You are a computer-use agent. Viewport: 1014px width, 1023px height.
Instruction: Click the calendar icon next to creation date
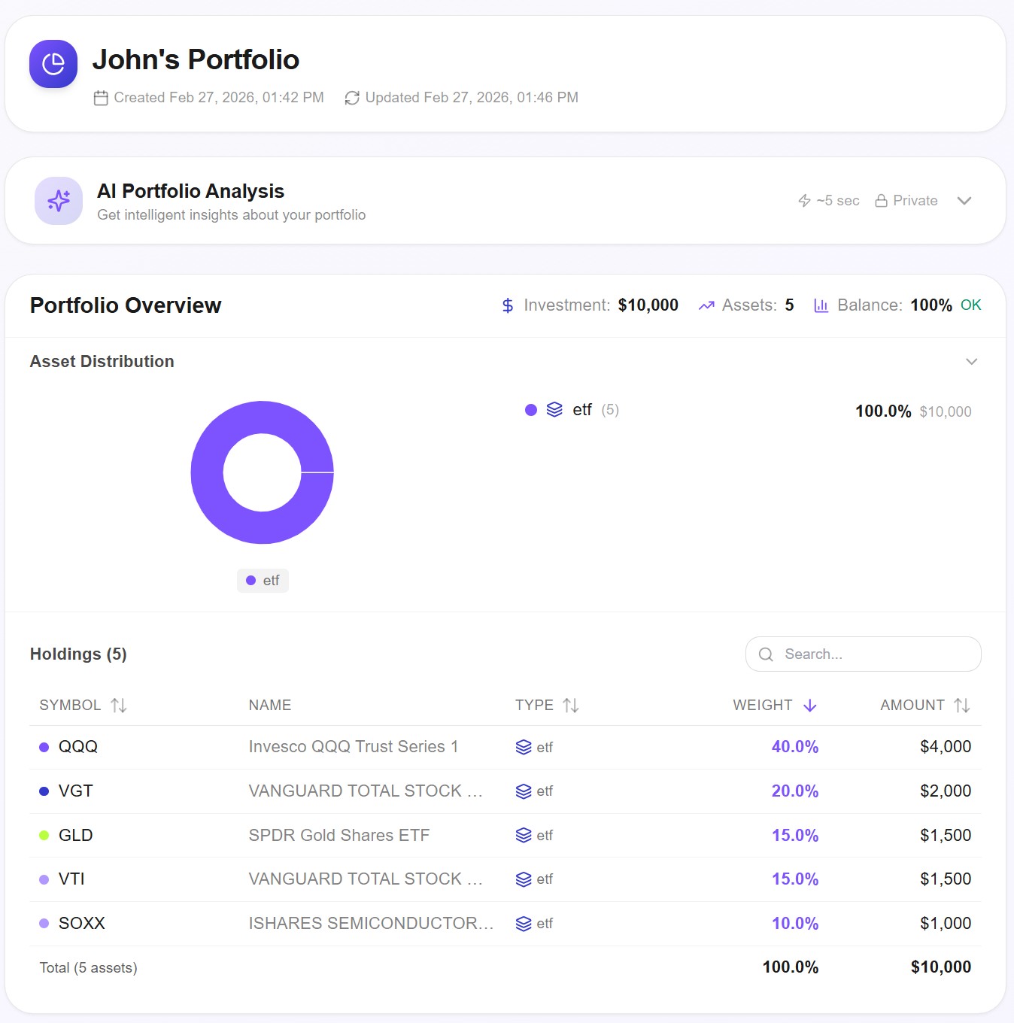click(x=102, y=97)
